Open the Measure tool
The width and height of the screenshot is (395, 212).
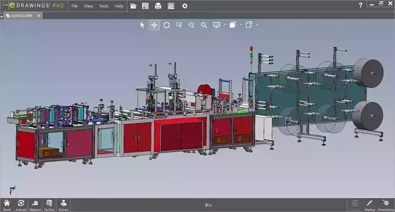35,205
